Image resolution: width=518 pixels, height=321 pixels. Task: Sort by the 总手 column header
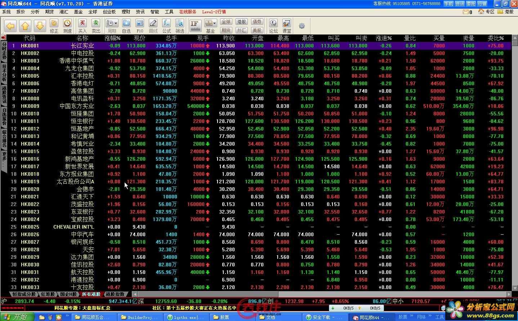tap(171, 38)
